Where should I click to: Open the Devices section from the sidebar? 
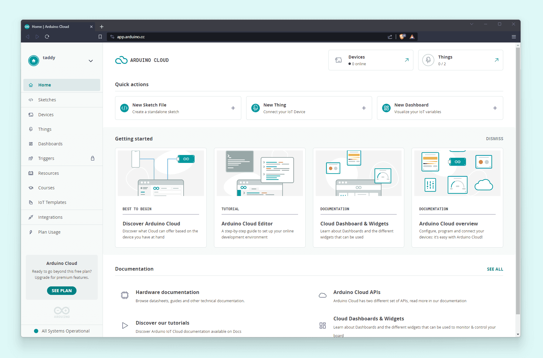tap(46, 114)
